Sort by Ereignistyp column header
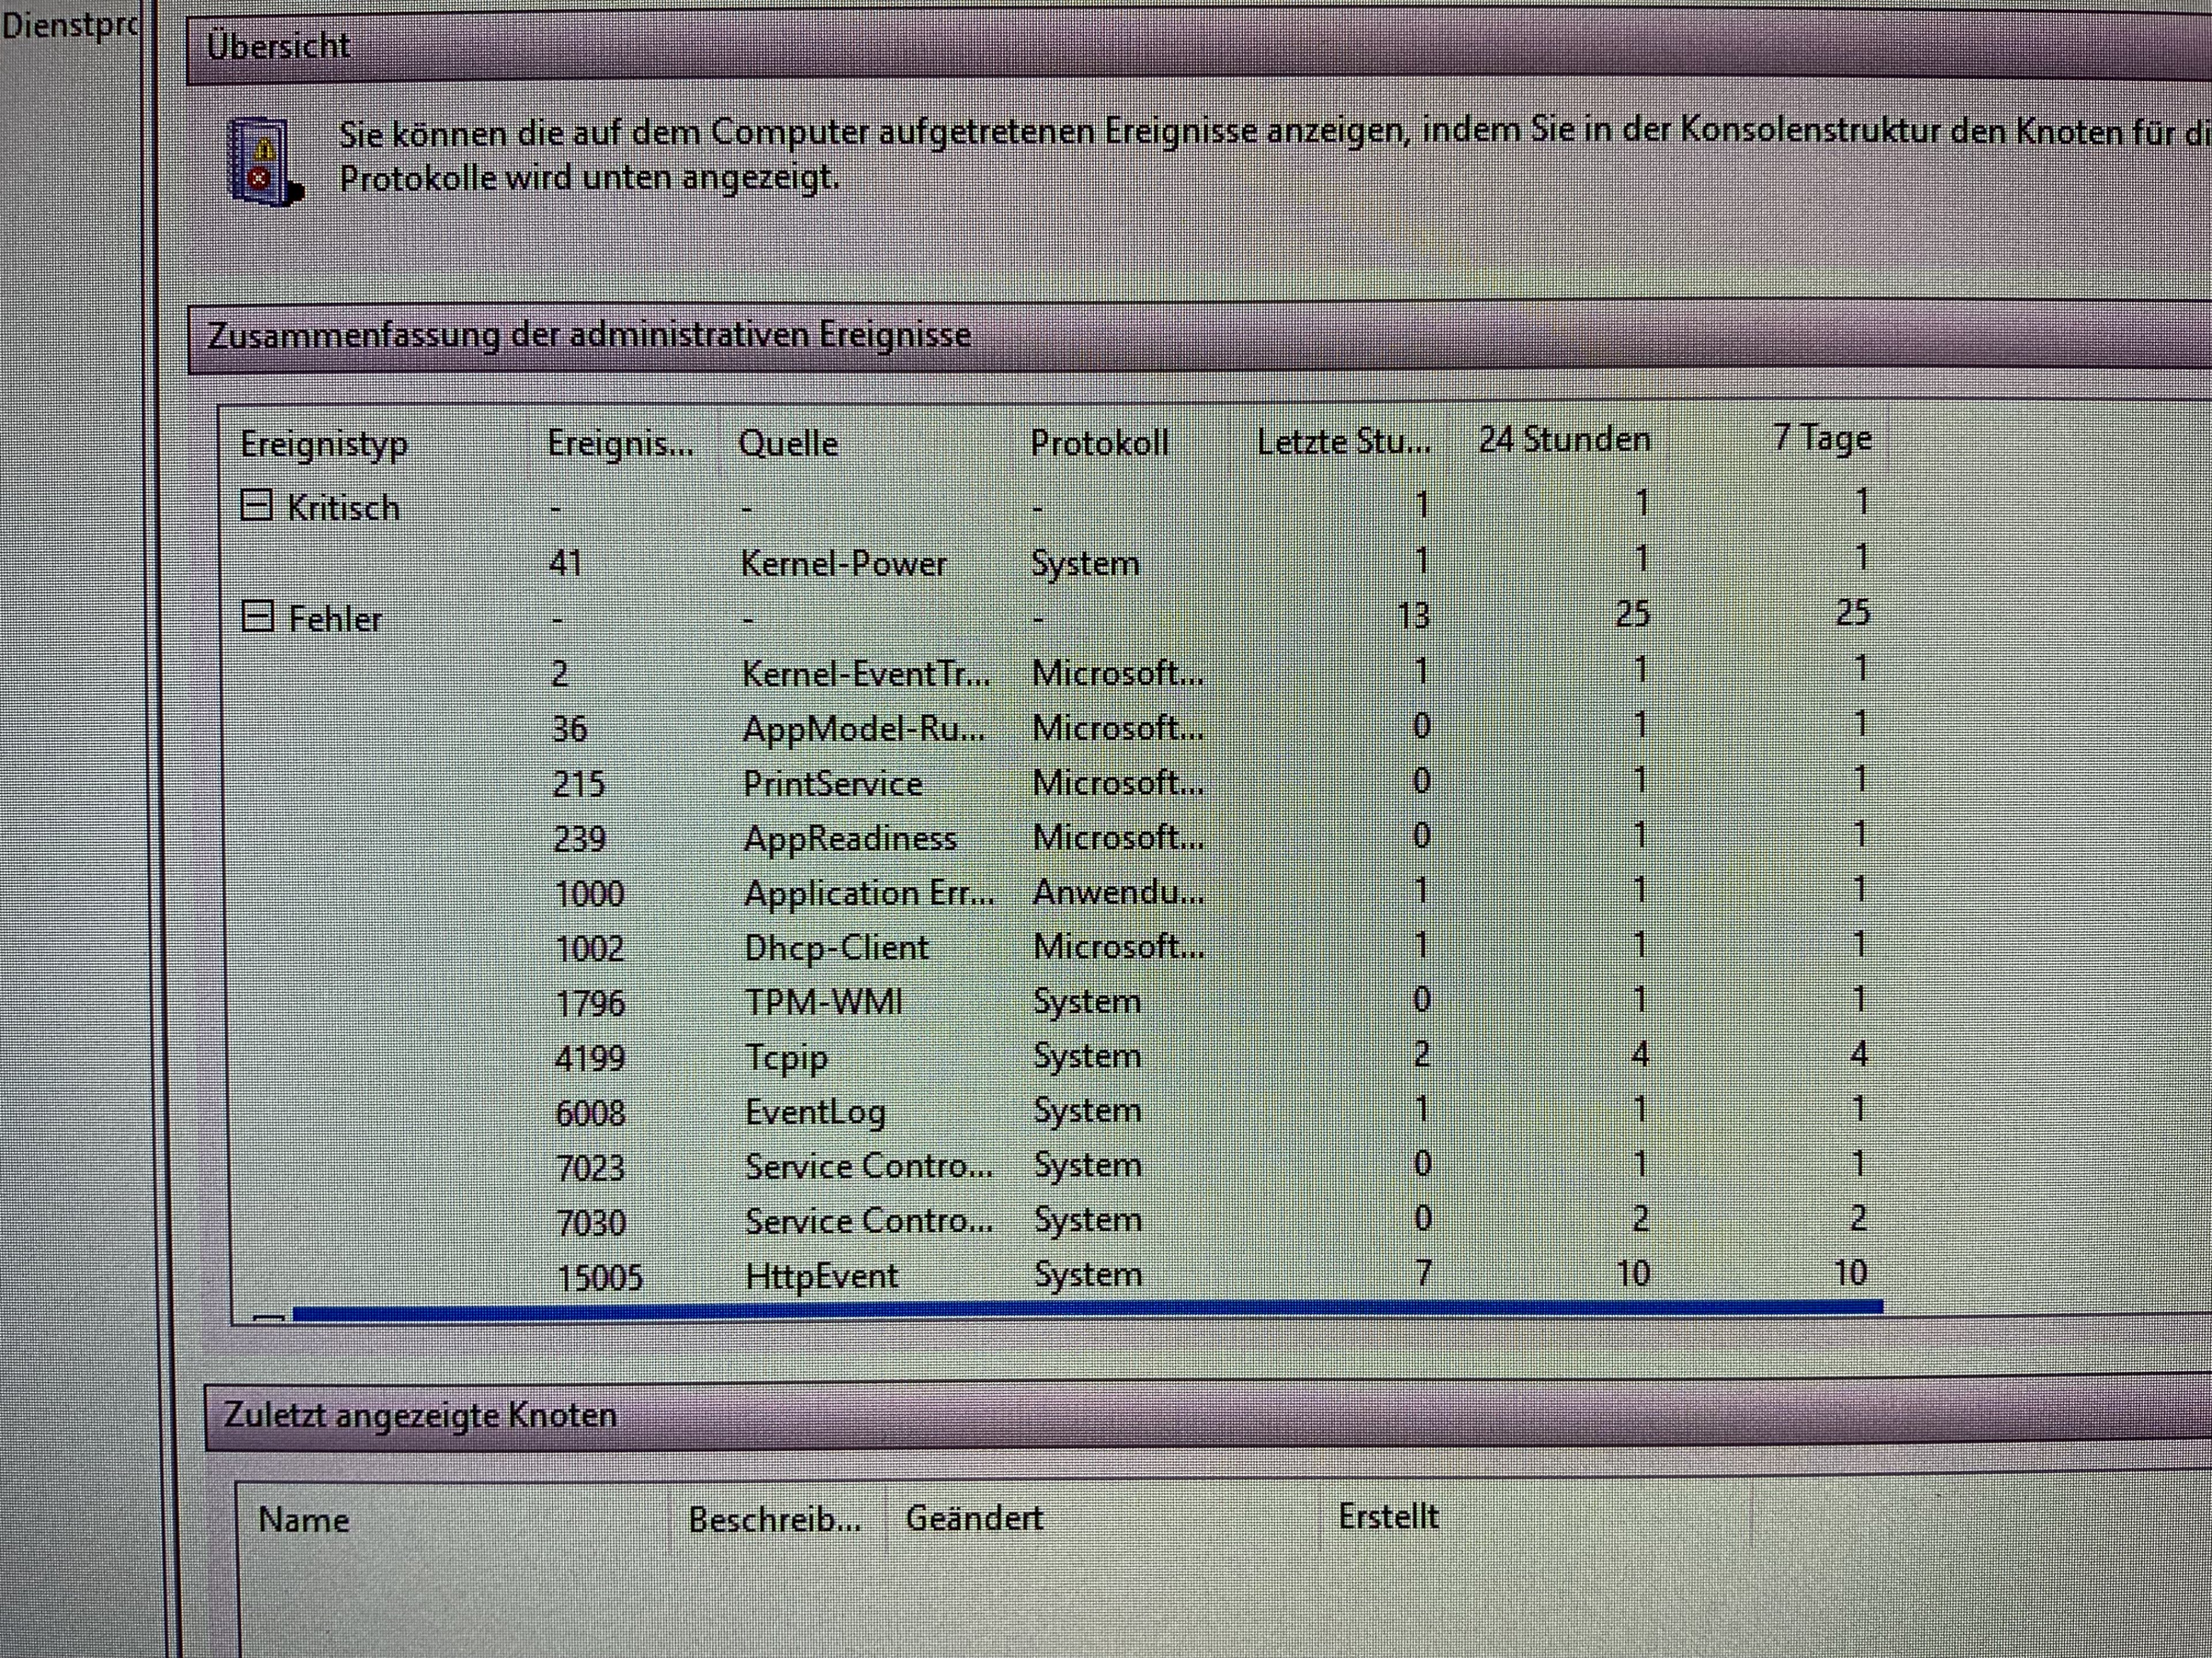Viewport: 2212px width, 1658px height. click(324, 444)
